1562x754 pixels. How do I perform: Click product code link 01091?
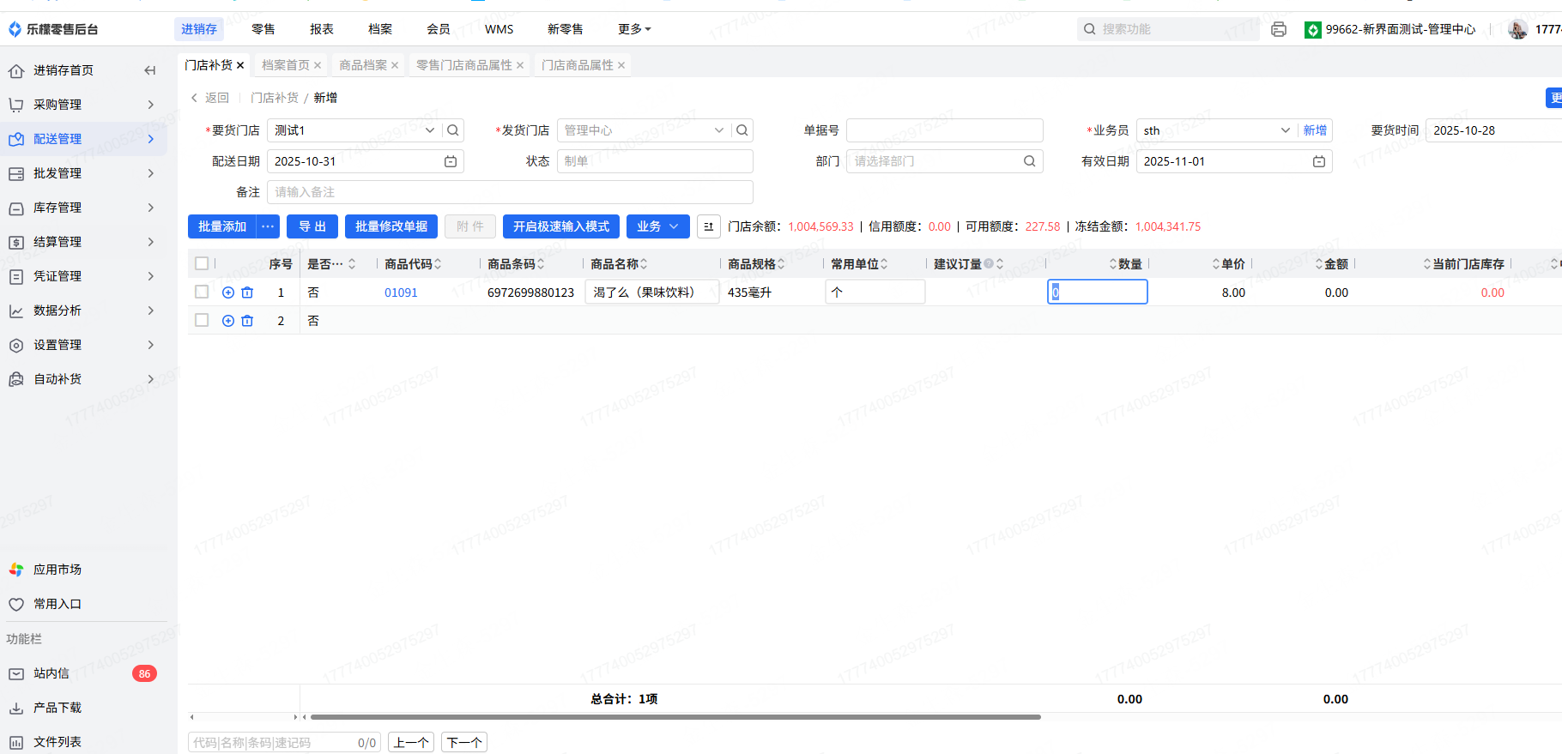click(401, 293)
